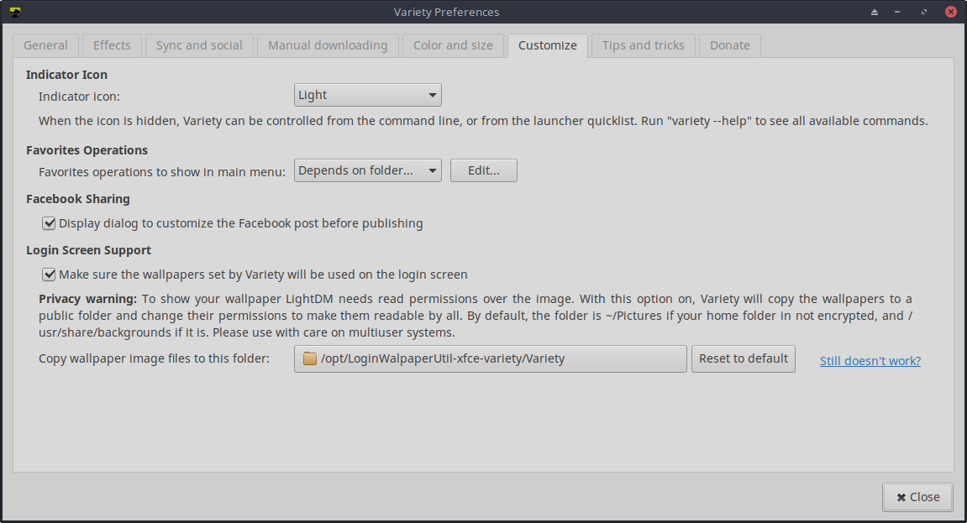Open the Effects tab

point(112,45)
